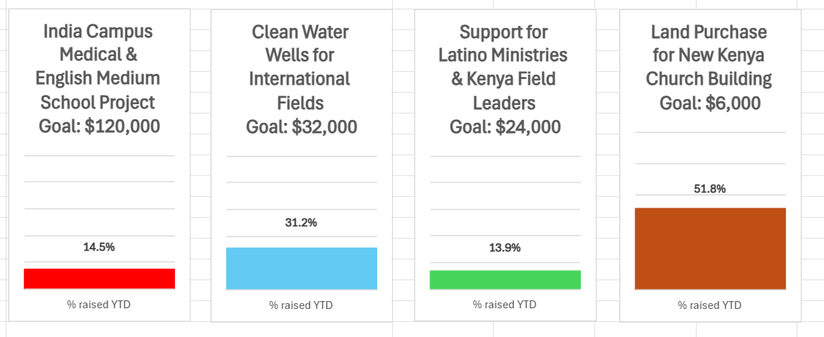Click "% raised YTD" under the brown bar

[x=710, y=305]
